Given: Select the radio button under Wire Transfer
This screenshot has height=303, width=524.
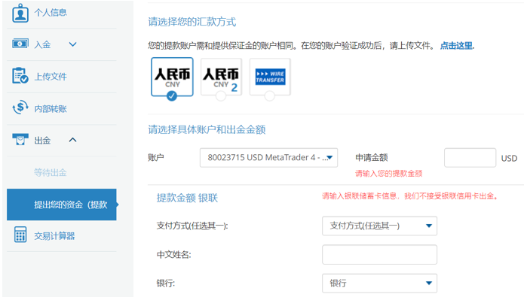Looking at the screenshot, I should [269, 96].
